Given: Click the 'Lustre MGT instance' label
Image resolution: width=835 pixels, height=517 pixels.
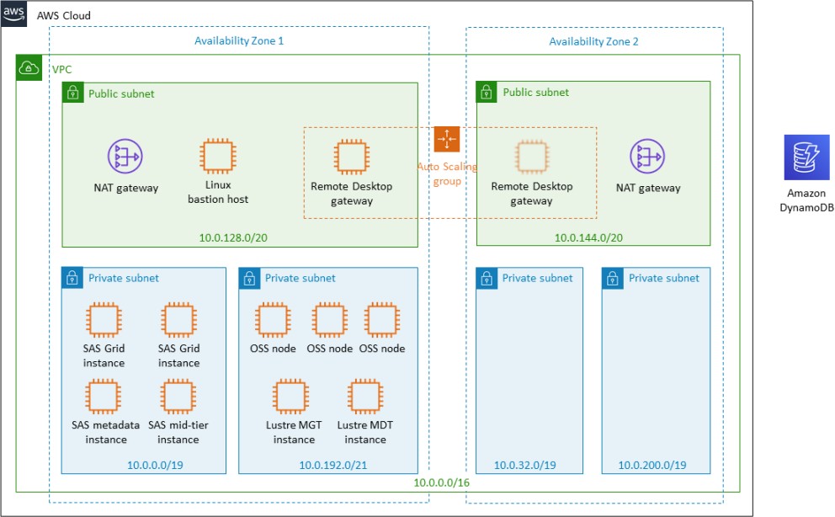Looking at the screenshot, I should [x=294, y=432].
